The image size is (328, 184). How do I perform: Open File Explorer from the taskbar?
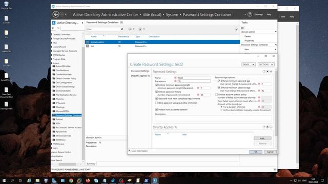click(x=37, y=180)
